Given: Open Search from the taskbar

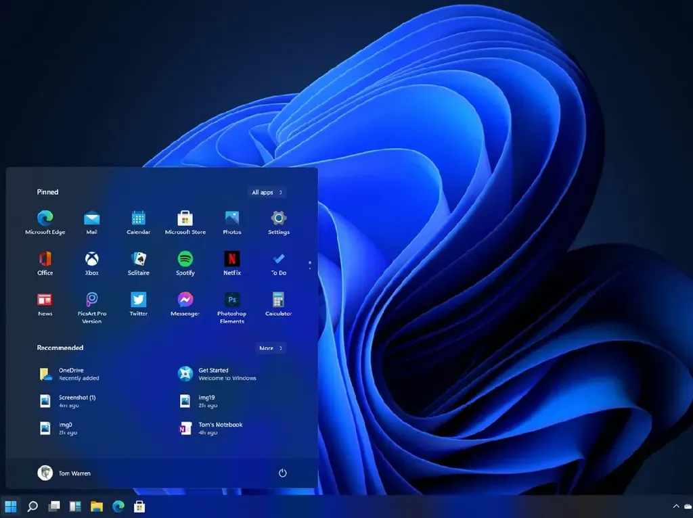Looking at the screenshot, I should [x=32, y=506].
